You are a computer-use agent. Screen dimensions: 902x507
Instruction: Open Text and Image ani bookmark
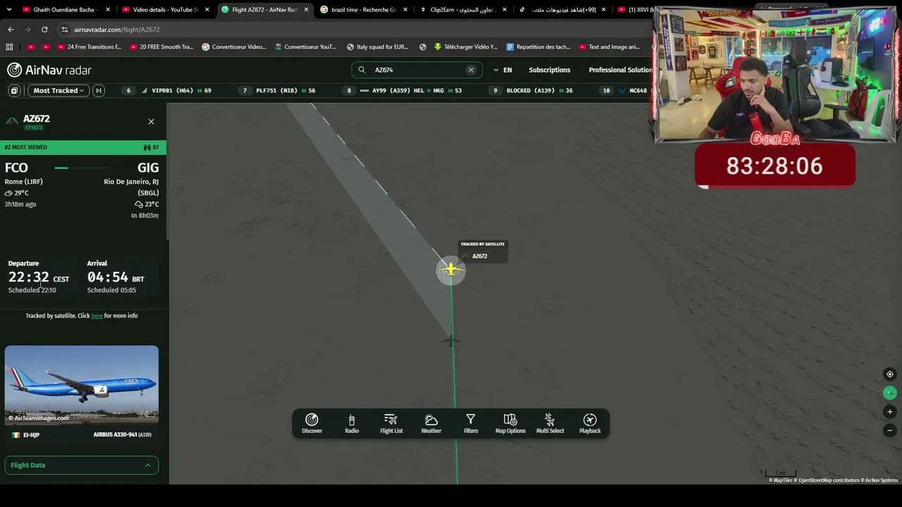[x=609, y=47]
